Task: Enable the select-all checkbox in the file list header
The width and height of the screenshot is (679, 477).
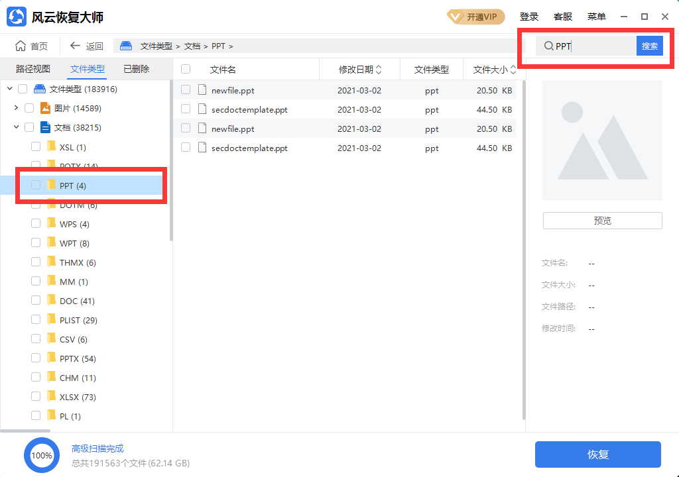Action: (185, 69)
